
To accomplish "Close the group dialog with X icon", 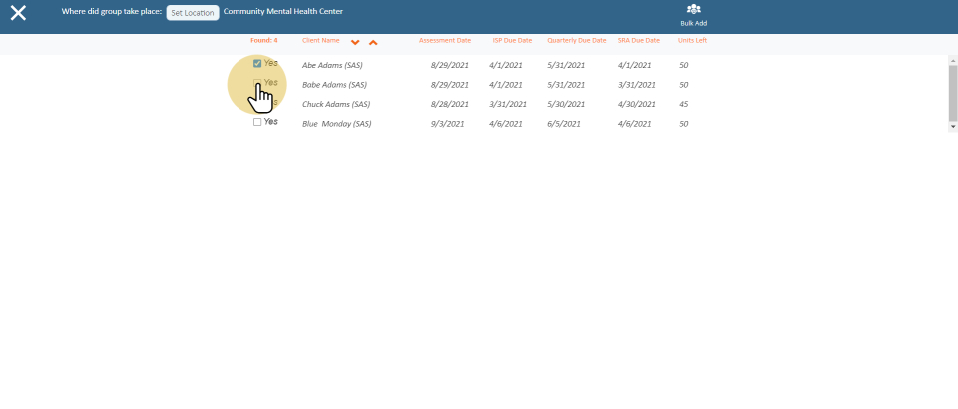I will (18, 13).
